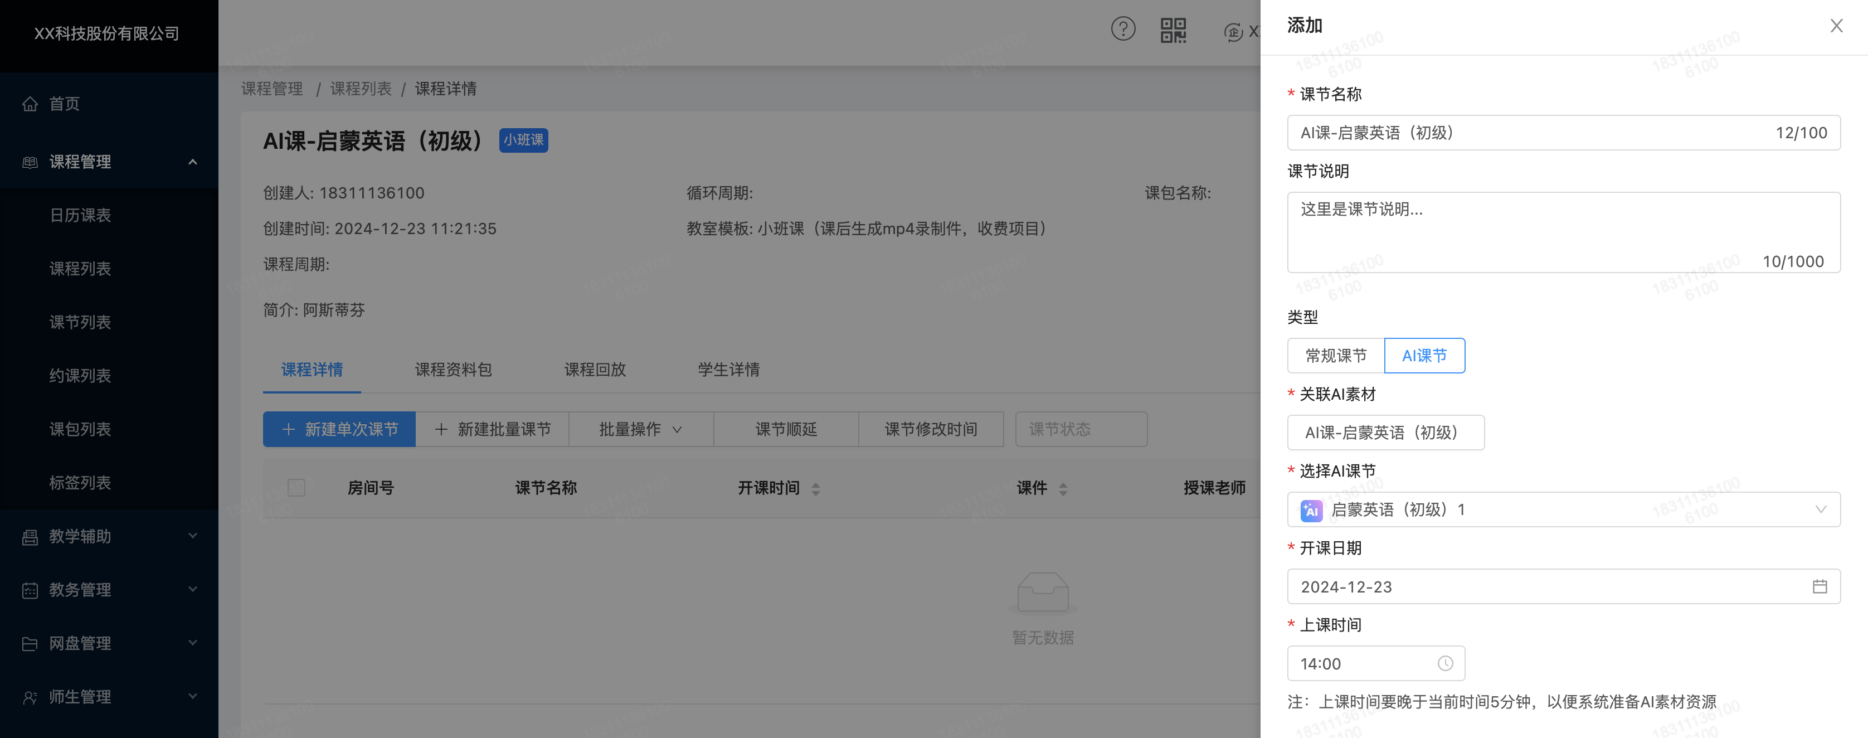Open the 选择AI课节 dropdown
The image size is (1868, 738).
[1563, 509]
